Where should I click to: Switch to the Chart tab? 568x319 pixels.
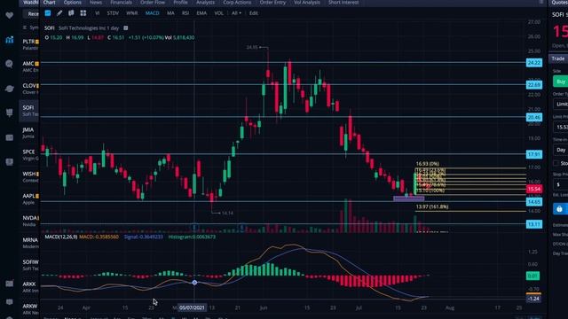tap(50, 3)
